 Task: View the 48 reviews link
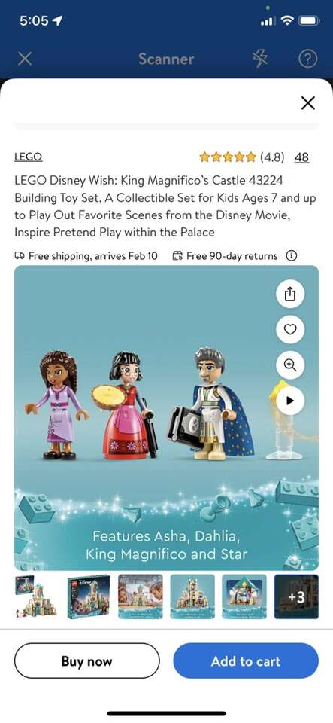[301, 157]
